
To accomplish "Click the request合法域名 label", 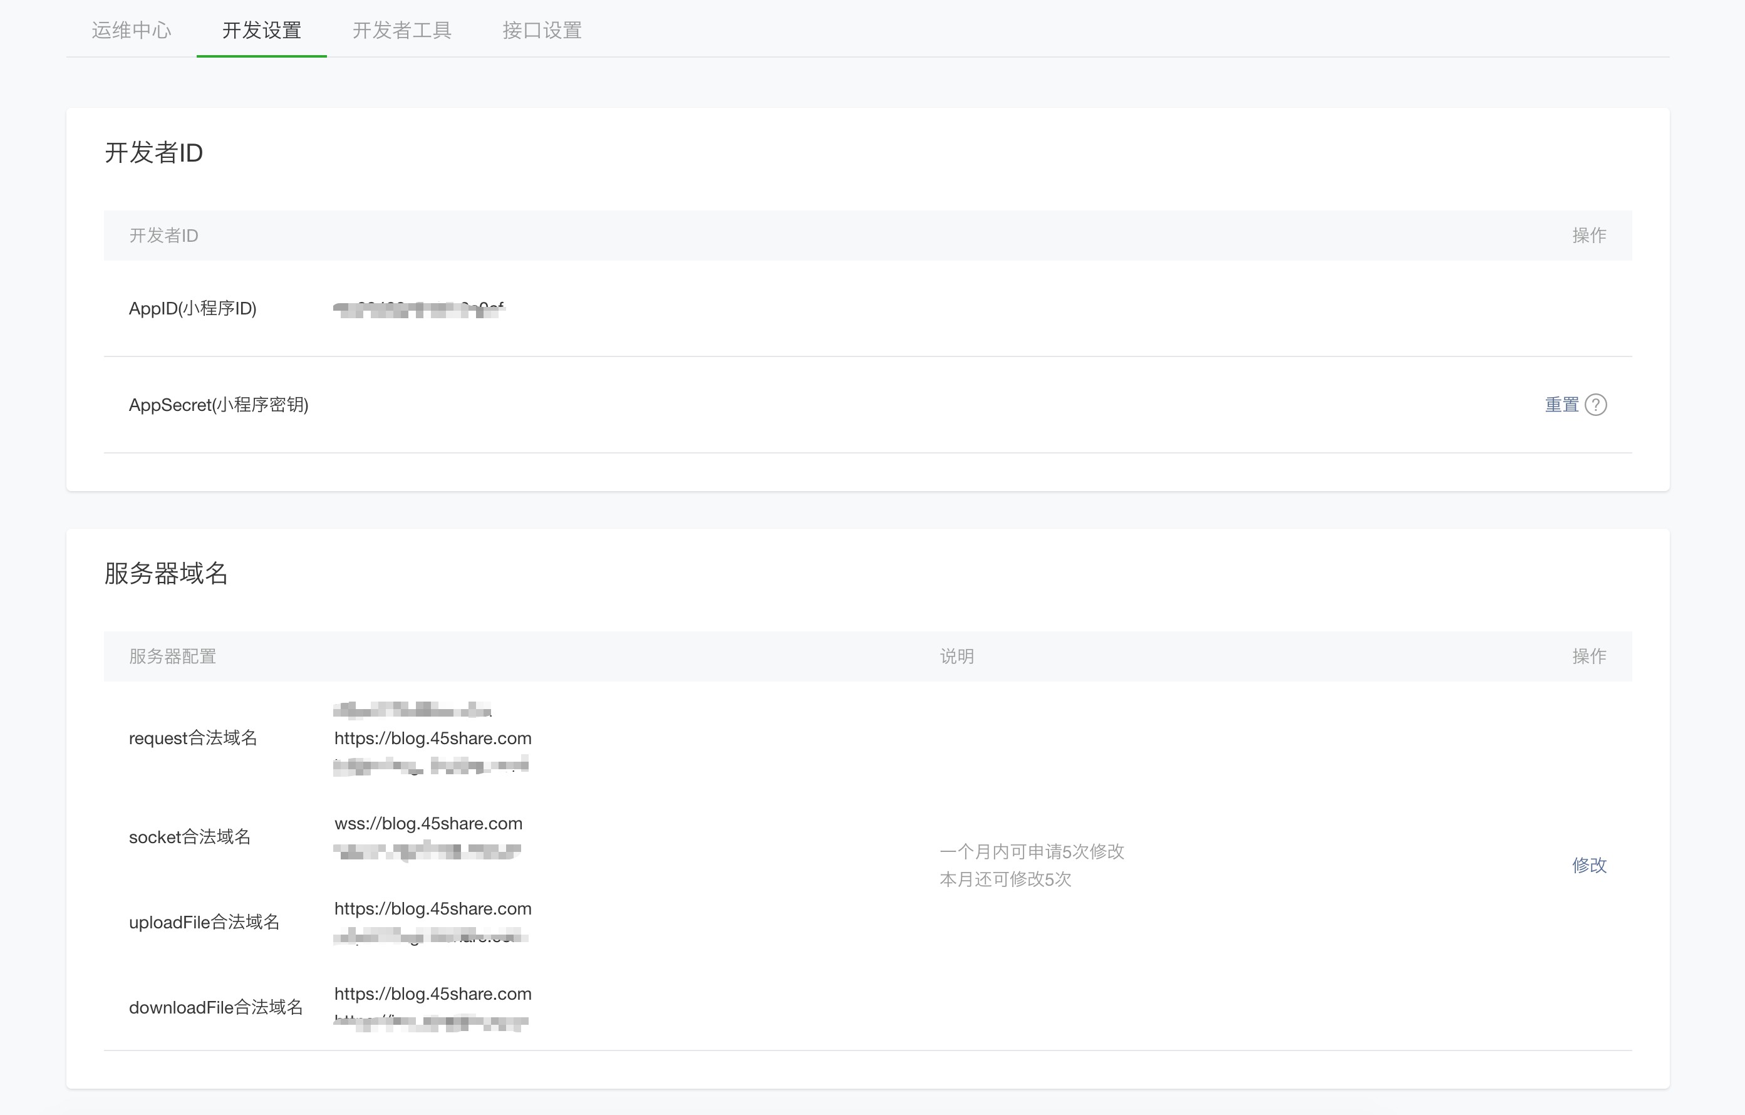I will [x=193, y=738].
